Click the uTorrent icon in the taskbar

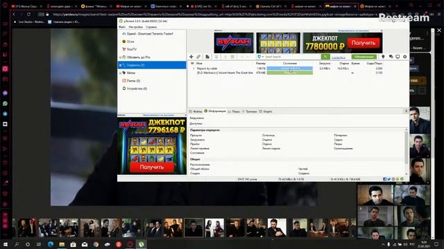(x=141, y=244)
